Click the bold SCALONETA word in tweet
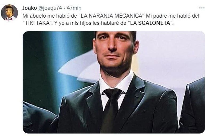This screenshot has width=205, height=136. [154, 23]
